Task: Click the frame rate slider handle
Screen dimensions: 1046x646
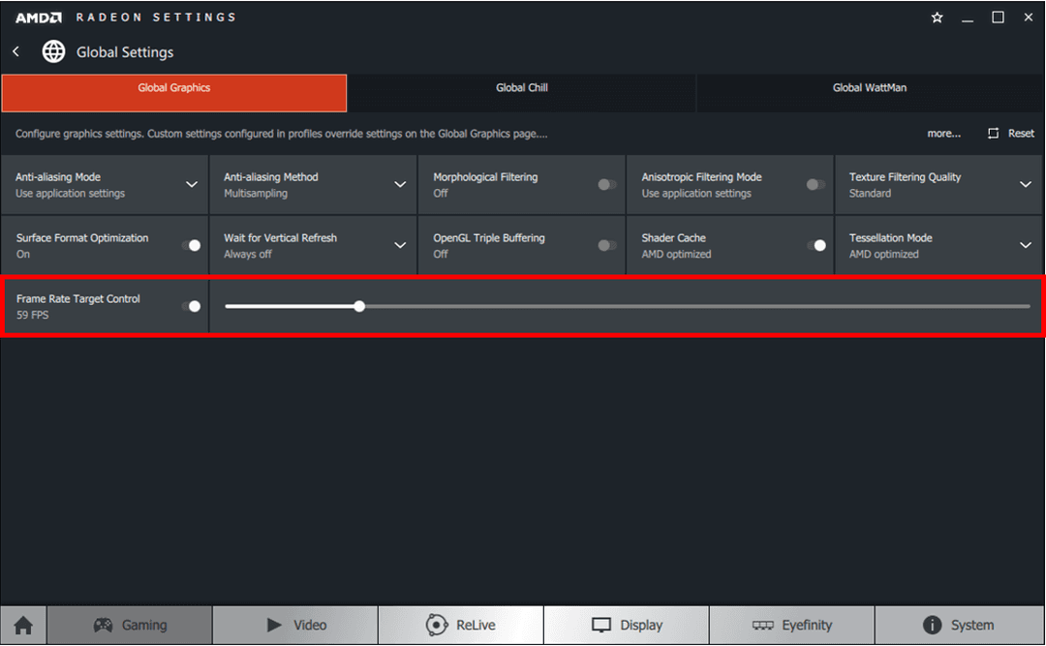Action: click(x=359, y=306)
